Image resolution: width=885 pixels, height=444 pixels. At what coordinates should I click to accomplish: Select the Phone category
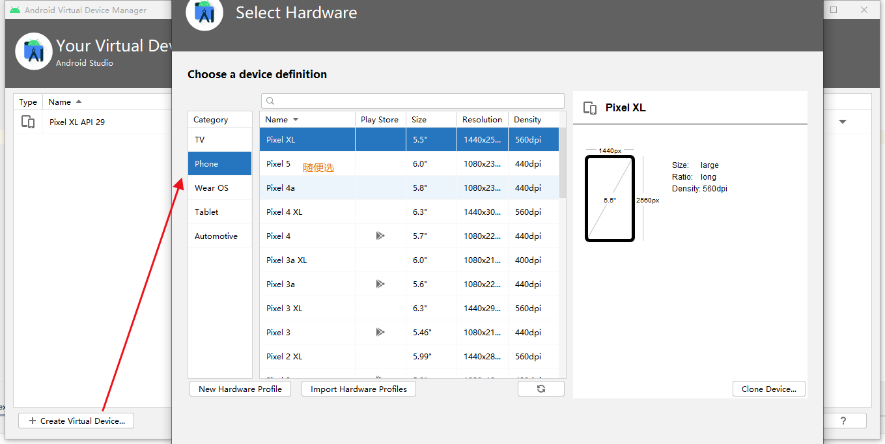click(x=220, y=164)
